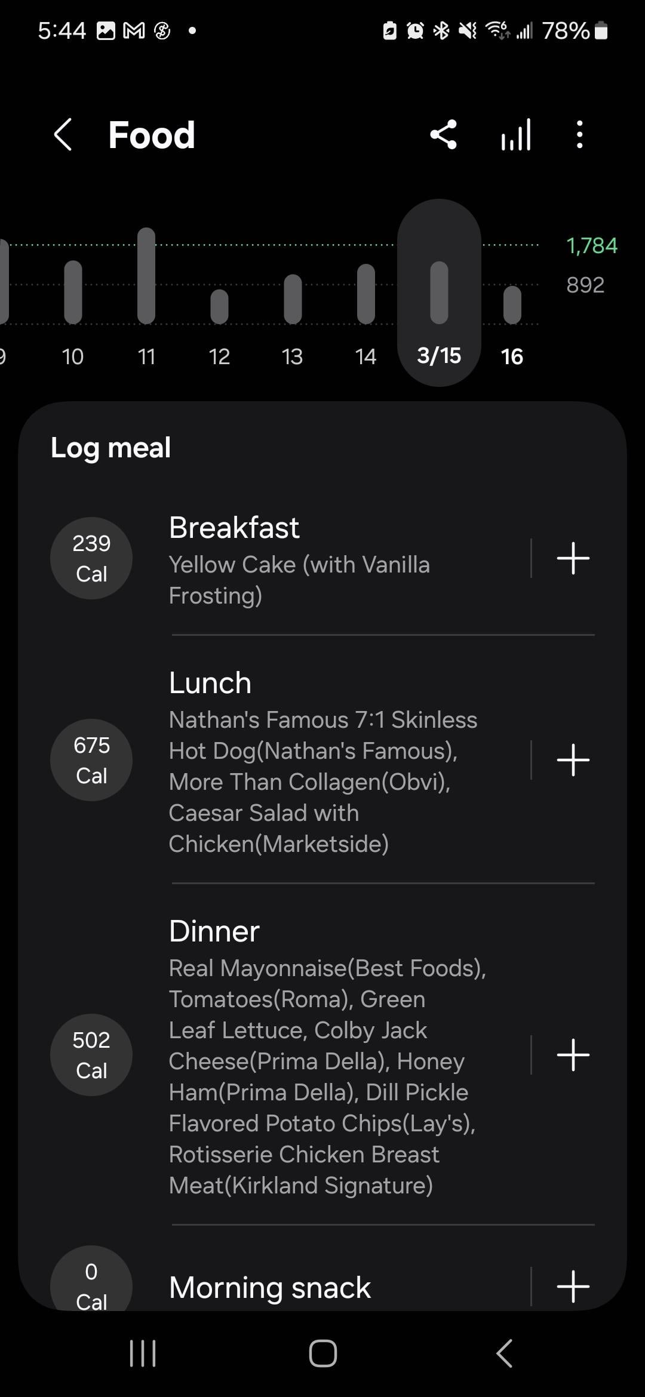Jump to day 14 in chart
The width and height of the screenshot is (645, 1397).
pyautogui.click(x=365, y=299)
